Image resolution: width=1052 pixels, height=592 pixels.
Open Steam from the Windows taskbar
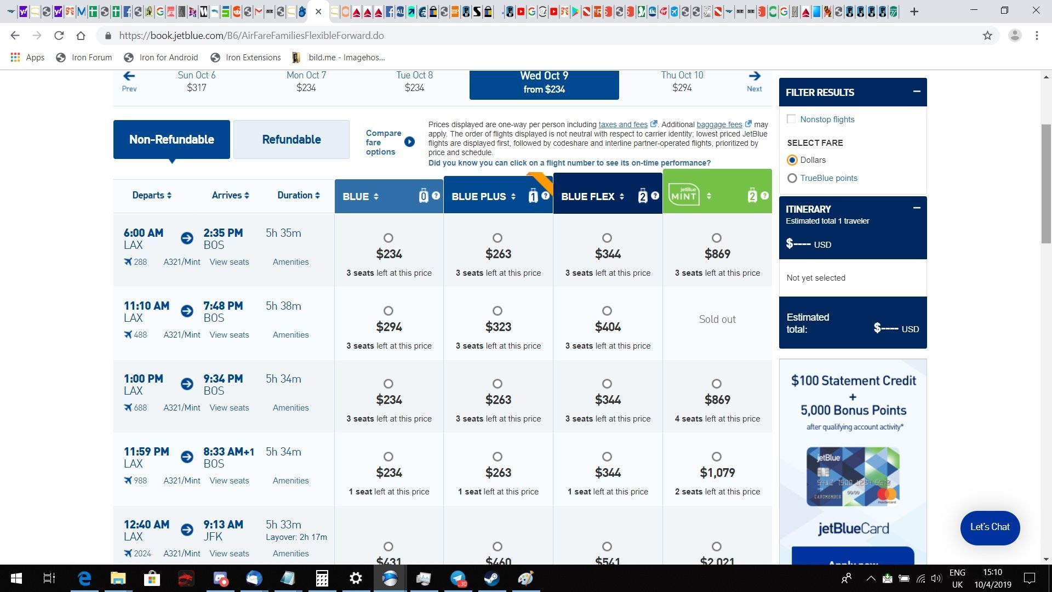(x=491, y=578)
